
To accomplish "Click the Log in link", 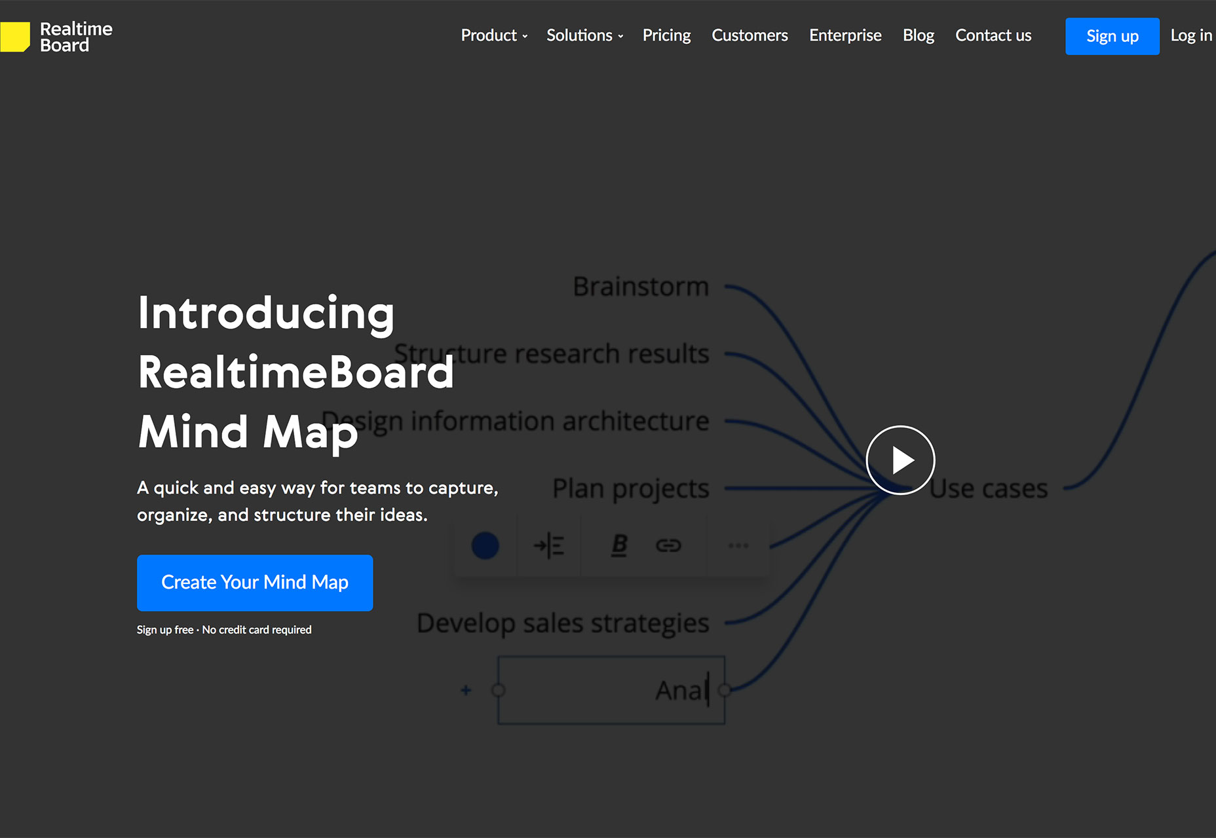I will tap(1191, 35).
